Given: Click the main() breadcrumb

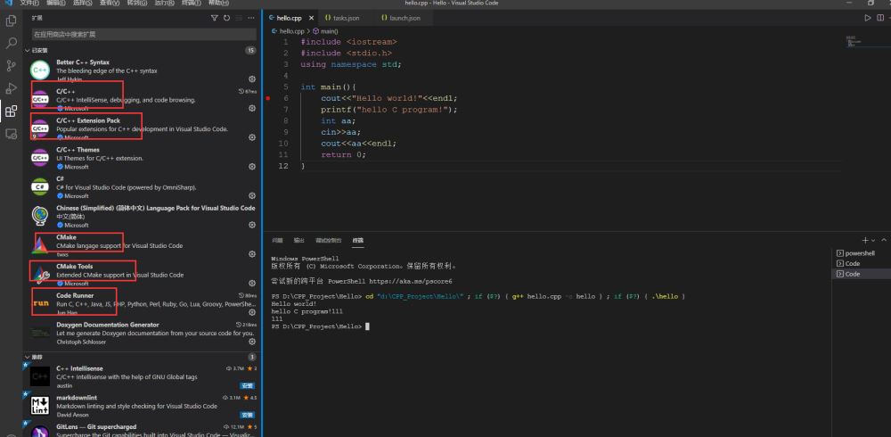Looking at the screenshot, I should tap(325, 31).
